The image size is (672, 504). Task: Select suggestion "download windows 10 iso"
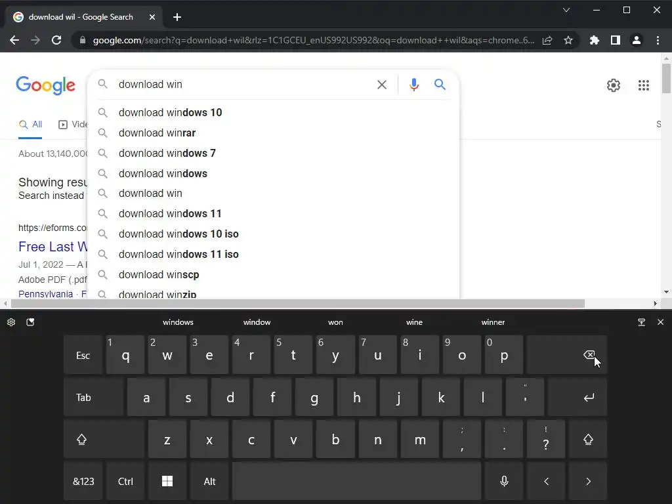tap(273, 234)
